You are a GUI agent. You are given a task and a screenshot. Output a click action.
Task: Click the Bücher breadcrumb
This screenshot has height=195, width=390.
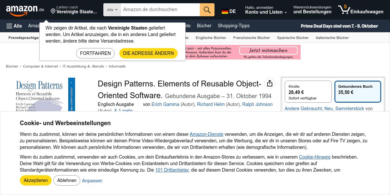click(x=12, y=66)
